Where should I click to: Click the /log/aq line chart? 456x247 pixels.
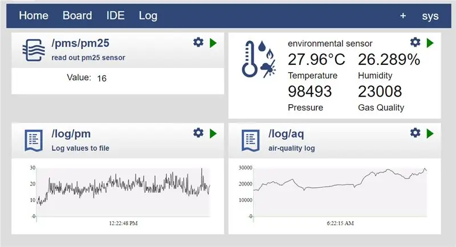click(340, 192)
